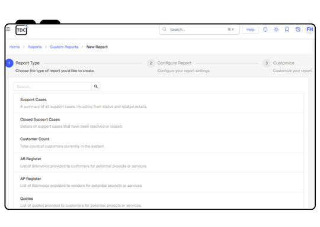The image size is (320, 227).
Task: Choose the AP Register report type
Action: click(x=159, y=182)
